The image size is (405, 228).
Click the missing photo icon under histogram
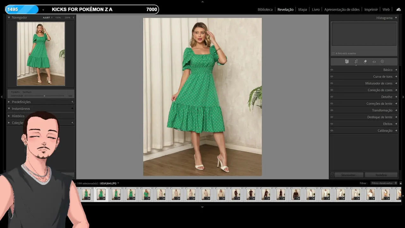click(x=333, y=54)
